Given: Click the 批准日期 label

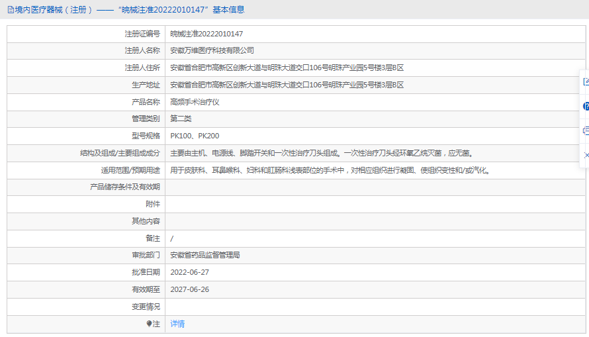Looking at the screenshot, I should coord(146,272).
